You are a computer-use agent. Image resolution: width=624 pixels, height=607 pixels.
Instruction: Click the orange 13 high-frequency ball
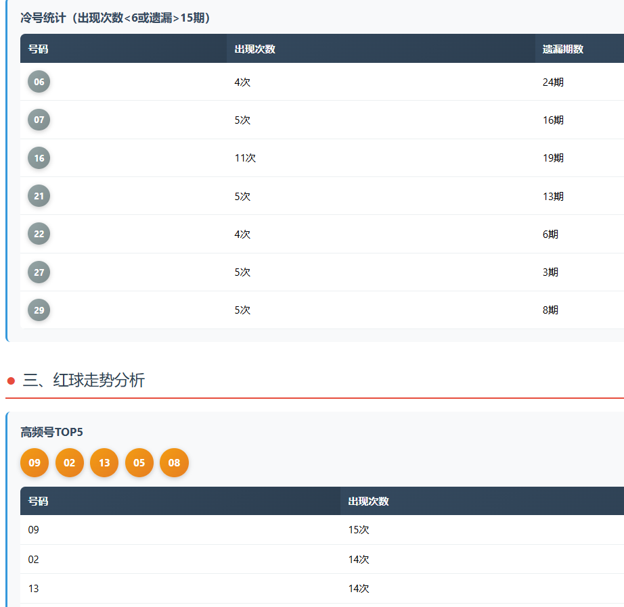point(104,463)
